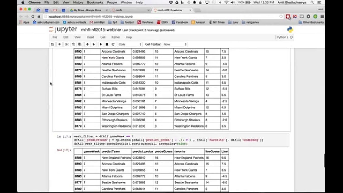Move the selected cell down arrow
This screenshot has width=343, height=193.
pyautogui.click(x=94, y=44)
